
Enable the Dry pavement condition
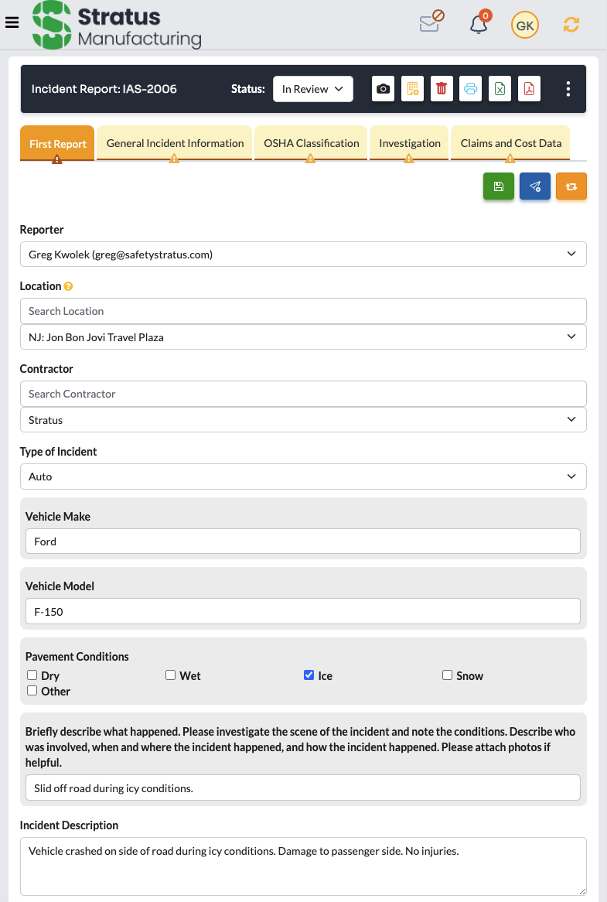[32, 675]
